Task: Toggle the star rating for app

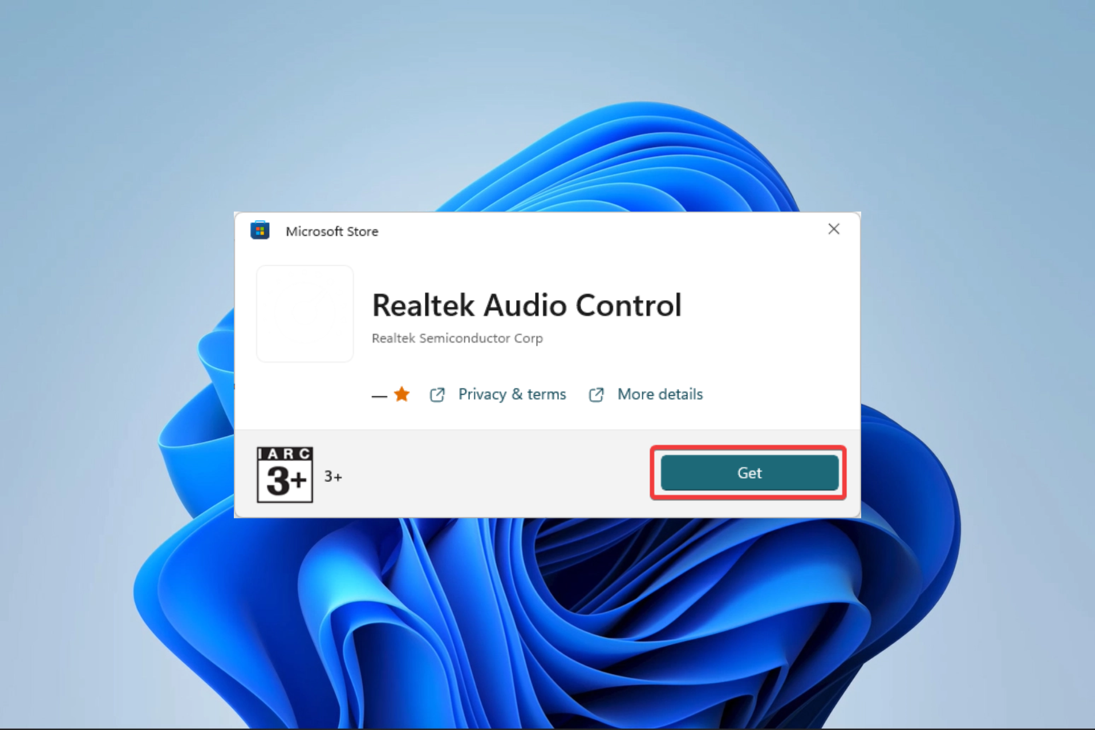Action: pyautogui.click(x=401, y=394)
